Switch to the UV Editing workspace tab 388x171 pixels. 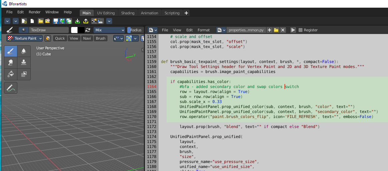click(x=106, y=13)
